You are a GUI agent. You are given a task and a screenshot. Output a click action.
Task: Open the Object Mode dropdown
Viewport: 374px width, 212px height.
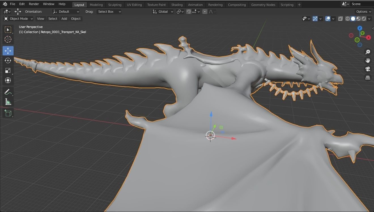18,19
